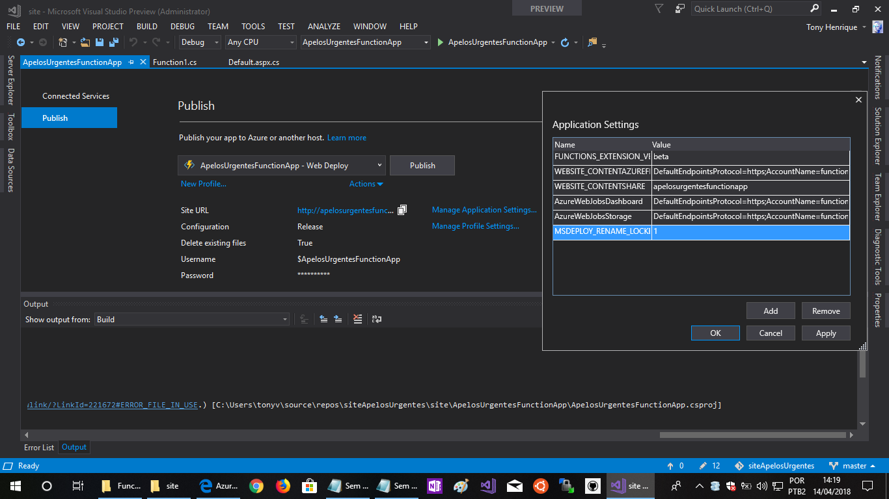Open the Server Explorer side tab

10,80
